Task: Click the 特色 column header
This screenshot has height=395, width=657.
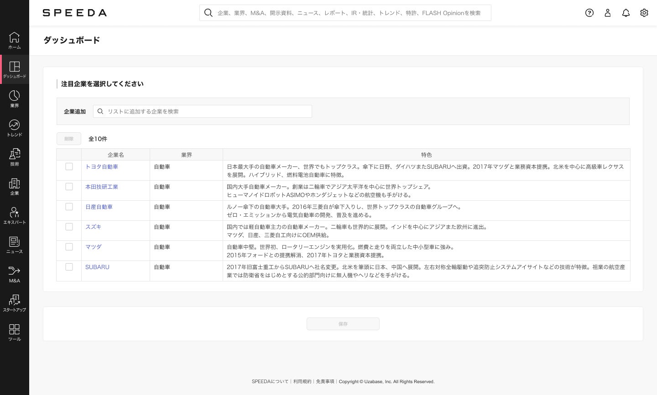Action: tap(427, 155)
